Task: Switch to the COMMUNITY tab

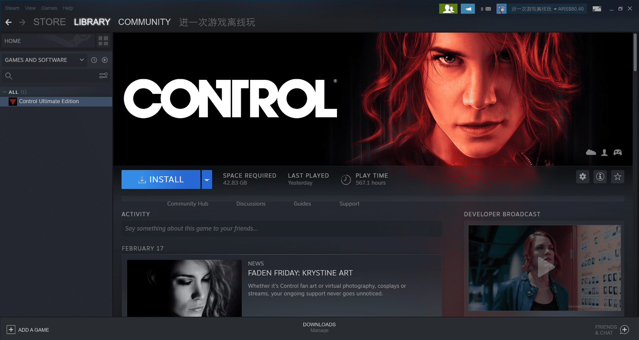Action: tap(145, 22)
